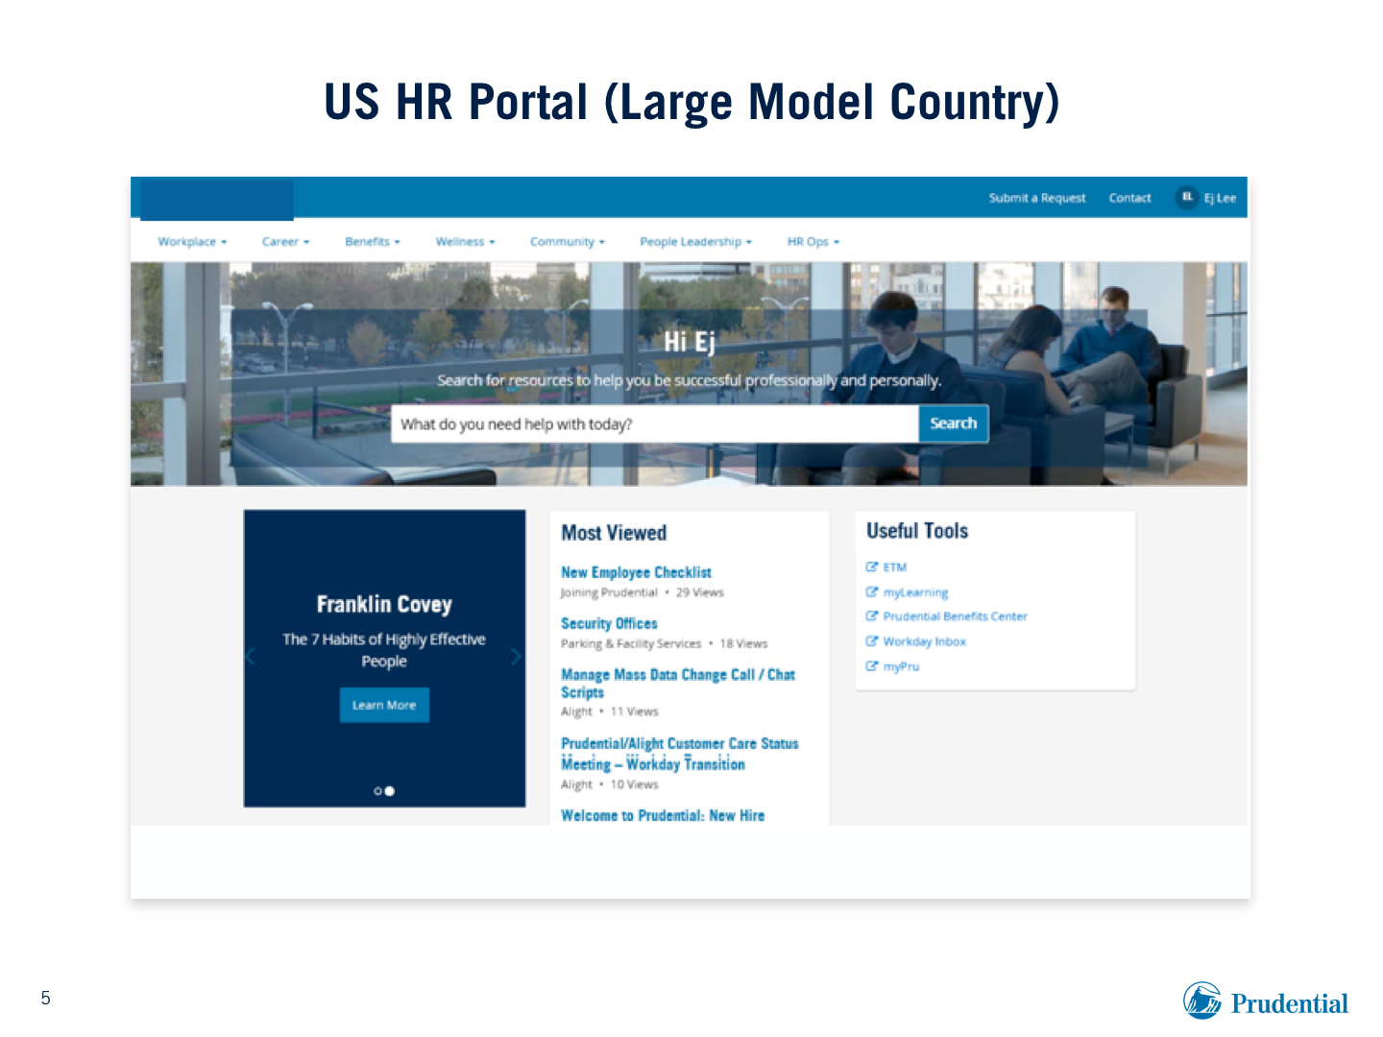Select the first carousel dot indicator
Viewport: 1383px width, 1037px height.
coord(377,791)
